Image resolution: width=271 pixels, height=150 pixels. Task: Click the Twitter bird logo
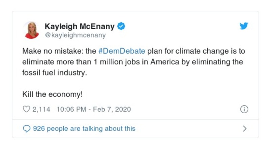coord(244,26)
